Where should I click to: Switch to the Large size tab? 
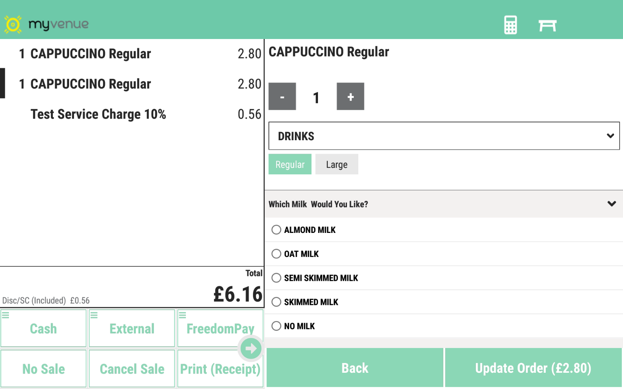337,164
